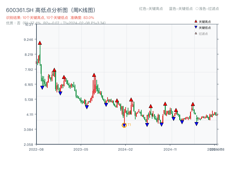The height and width of the screenshot is (180, 241).
Task: Click the 2024-02 x-axis label
Action: 126,149
